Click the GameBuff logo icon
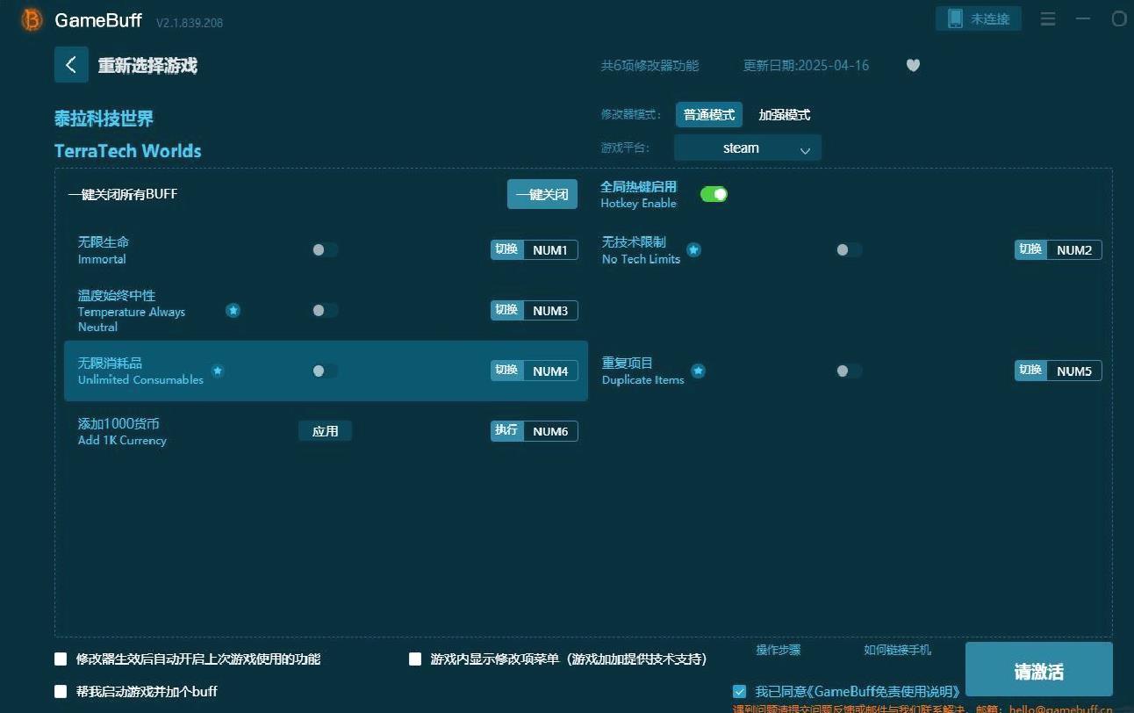The height and width of the screenshot is (713, 1134). (32, 19)
